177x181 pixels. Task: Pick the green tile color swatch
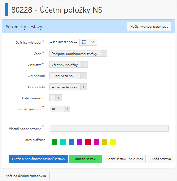coord(55,142)
